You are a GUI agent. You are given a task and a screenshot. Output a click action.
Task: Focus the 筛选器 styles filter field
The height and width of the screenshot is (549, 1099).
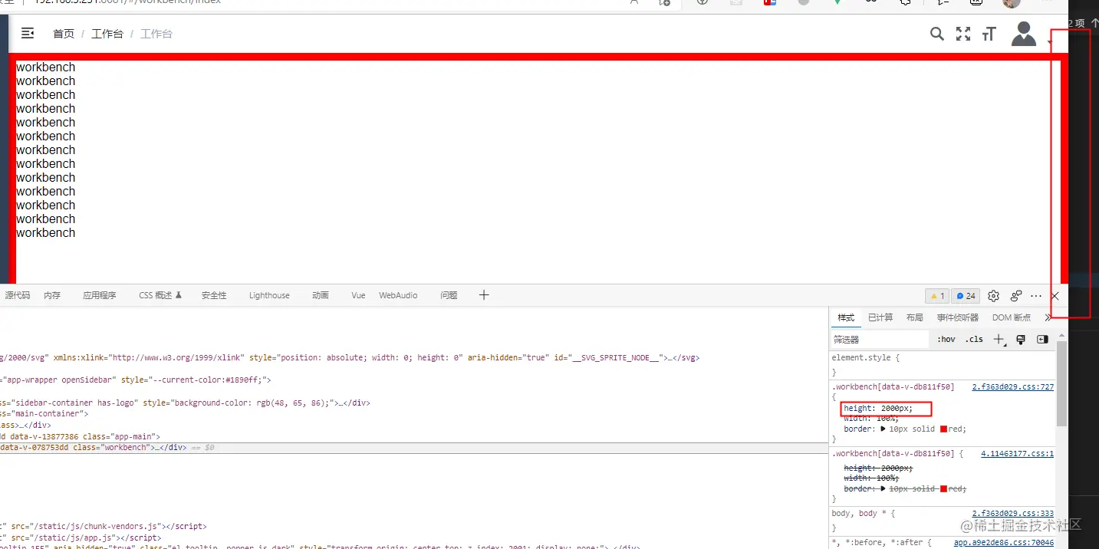click(x=880, y=340)
